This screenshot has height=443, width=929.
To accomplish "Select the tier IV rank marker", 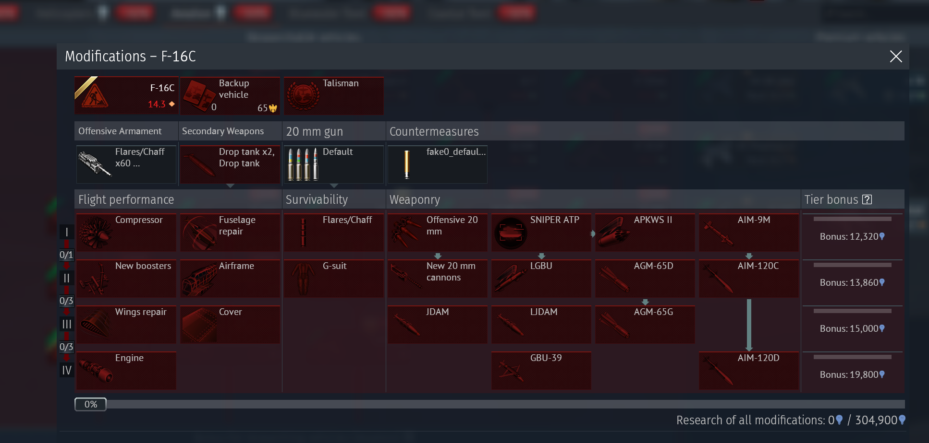I will pyautogui.click(x=66, y=370).
